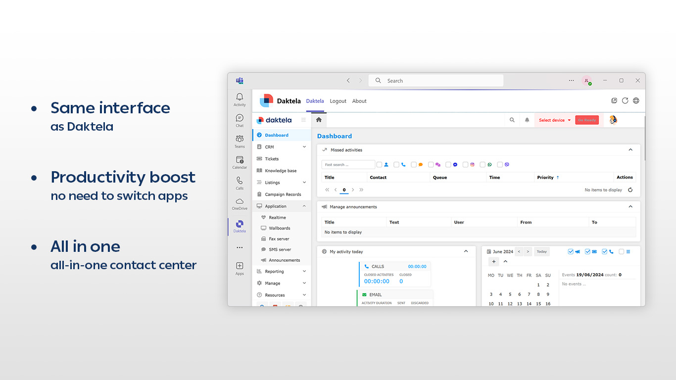Open Knowledge base in the menu
The image size is (676, 380).
pos(282,171)
